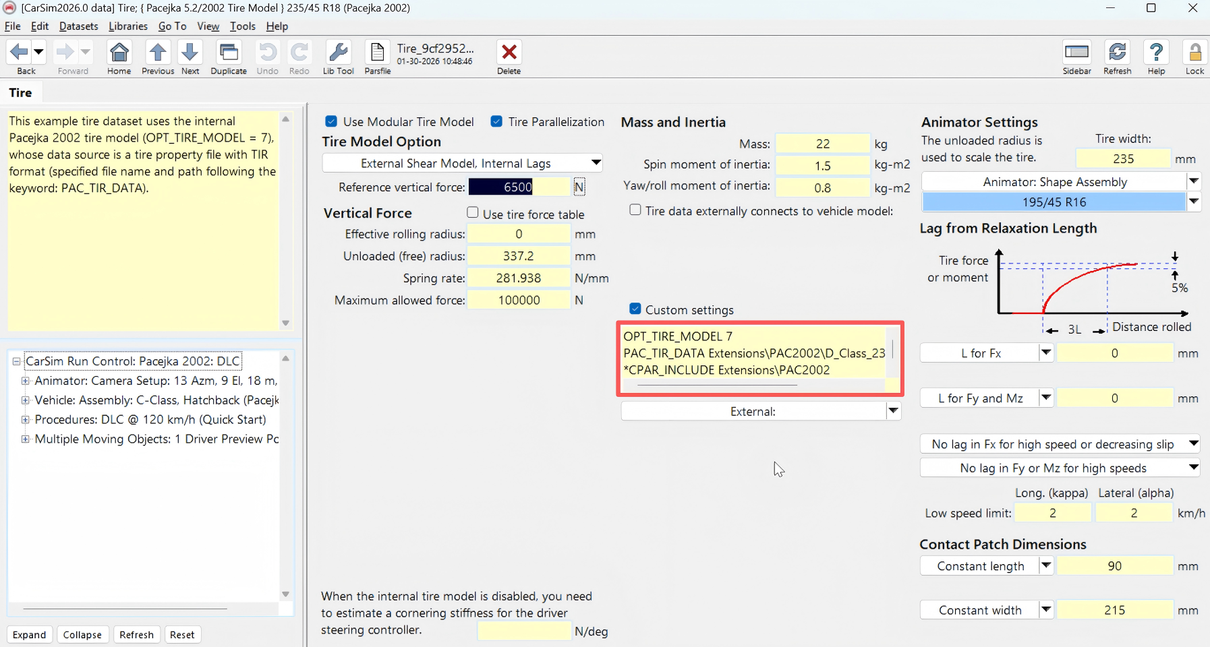The width and height of the screenshot is (1210, 647).
Task: Open the Constant width dropdown
Action: [1046, 610]
